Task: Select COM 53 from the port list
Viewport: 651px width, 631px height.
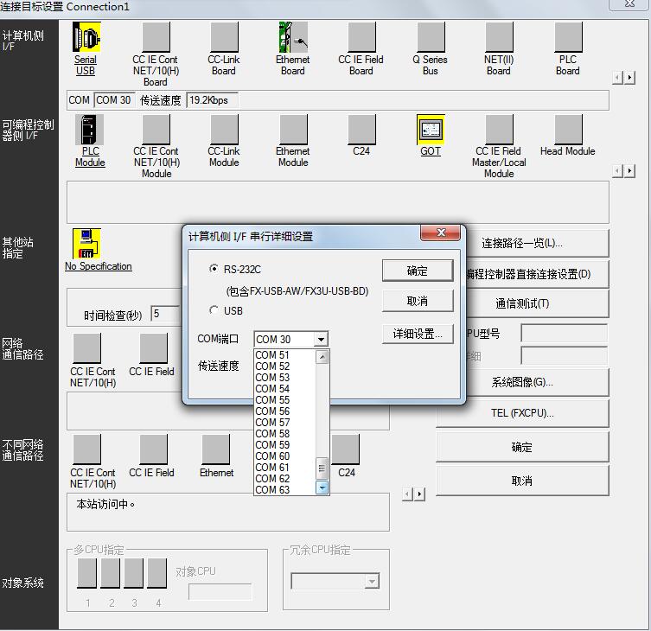Action: pyautogui.click(x=273, y=378)
